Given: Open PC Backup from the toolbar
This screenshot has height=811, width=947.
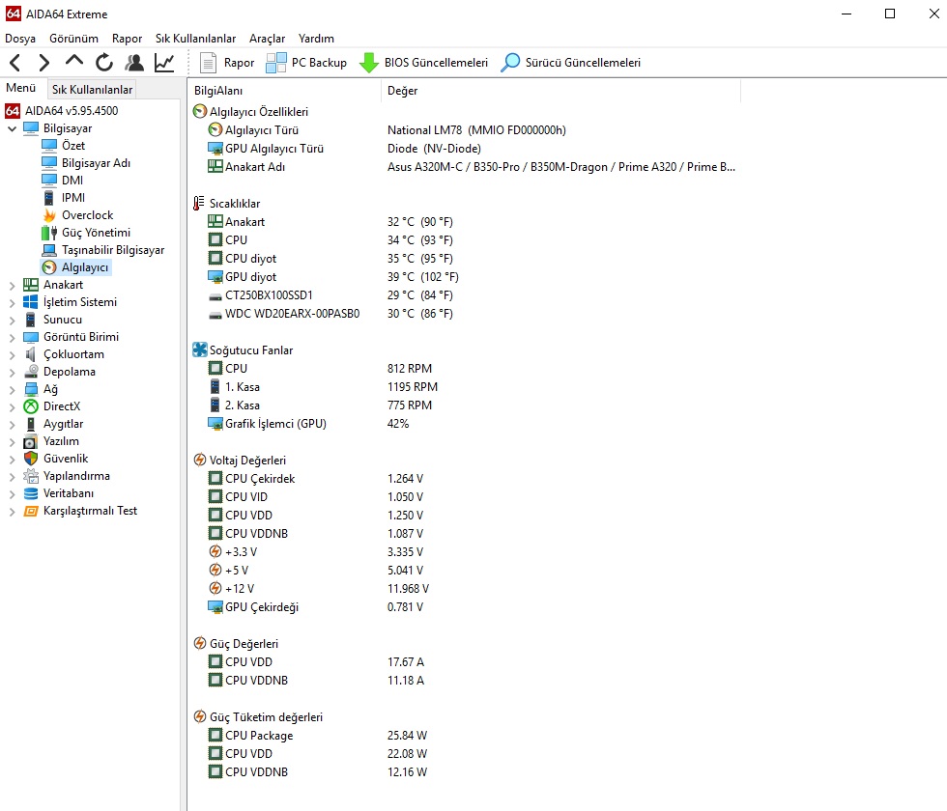Looking at the screenshot, I should (306, 63).
